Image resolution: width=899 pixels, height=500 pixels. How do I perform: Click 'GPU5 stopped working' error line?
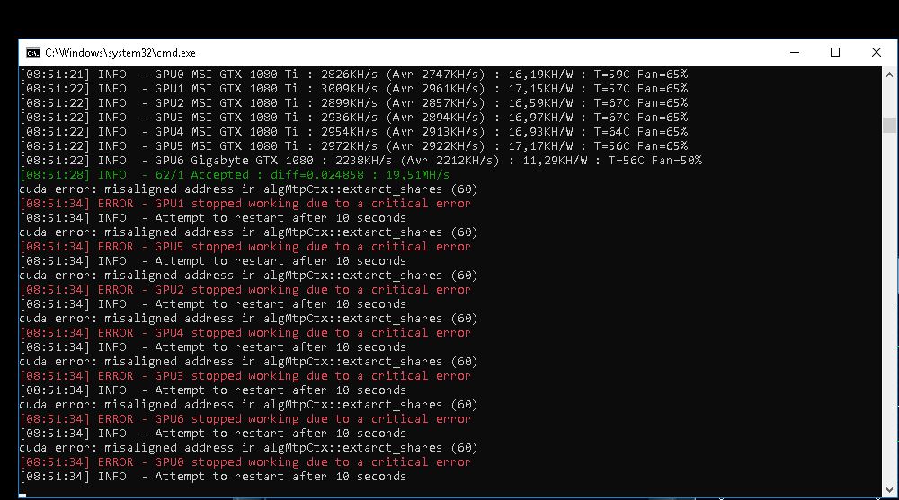point(245,246)
